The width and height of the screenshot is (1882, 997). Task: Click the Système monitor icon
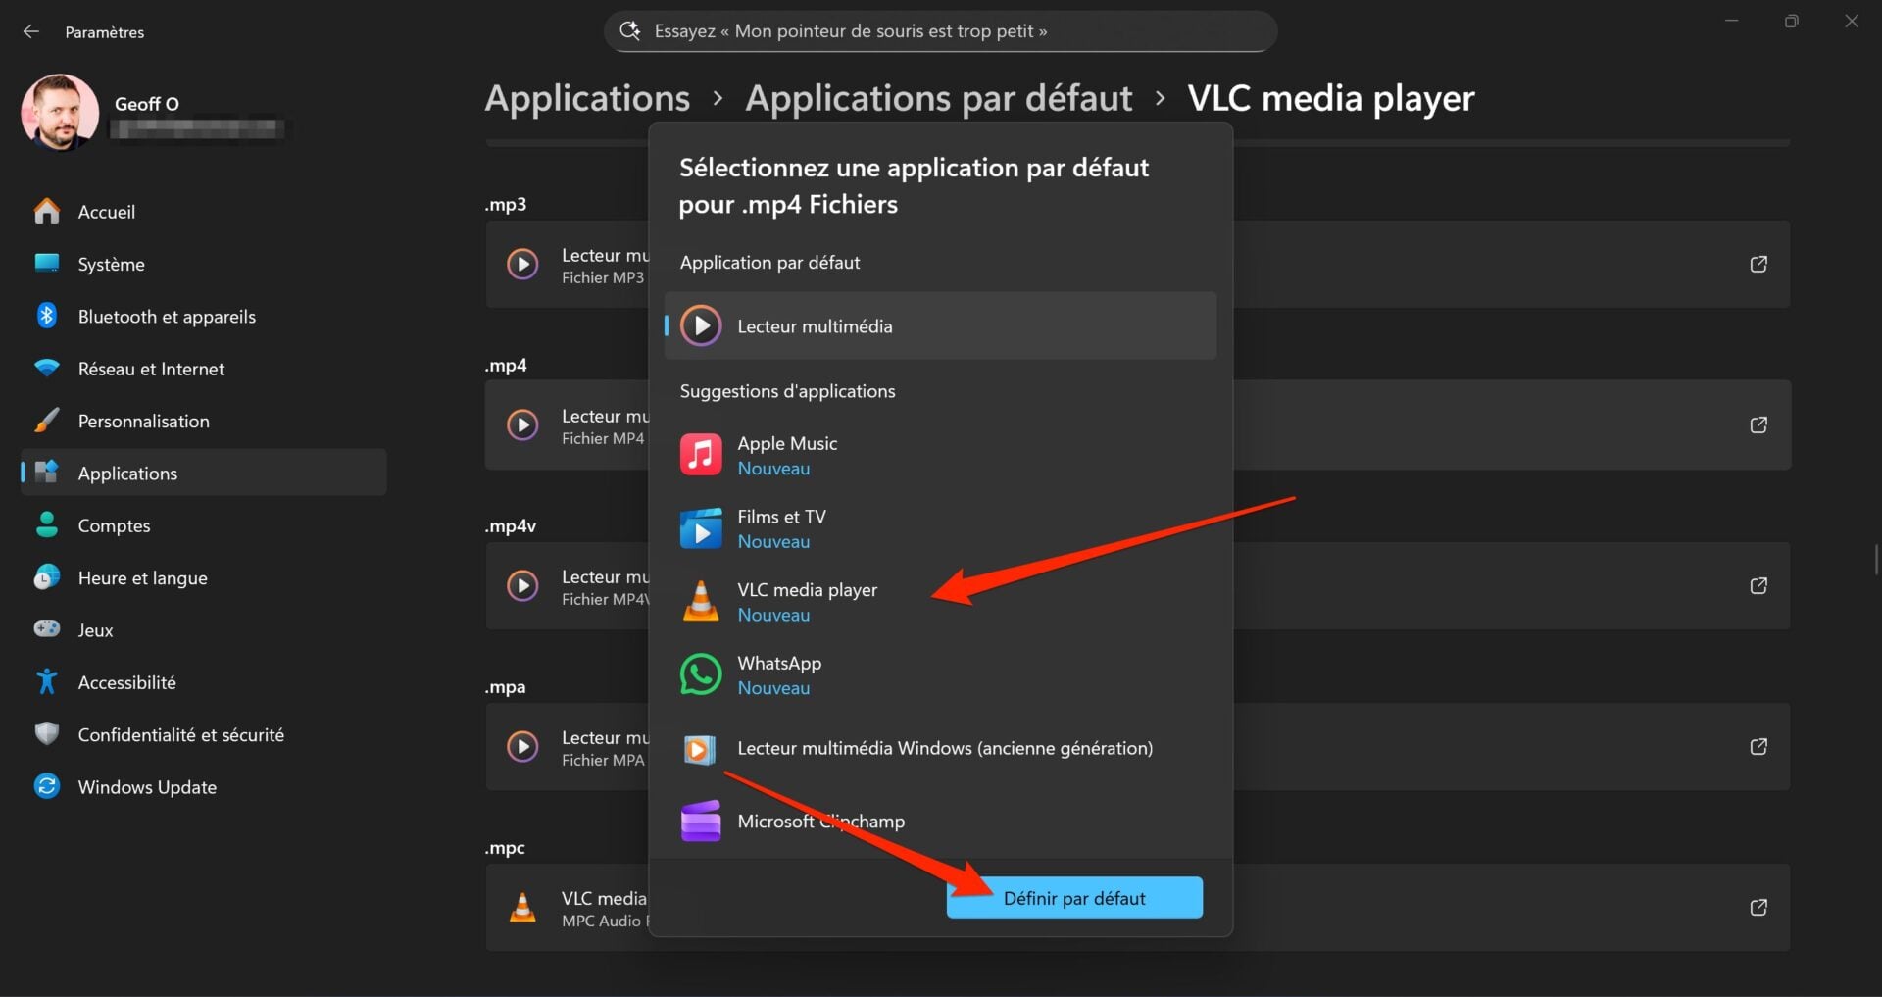(46, 263)
